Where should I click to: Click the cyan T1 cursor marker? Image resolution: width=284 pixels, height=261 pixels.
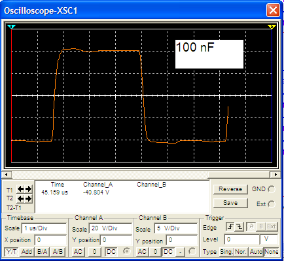click(x=11, y=27)
